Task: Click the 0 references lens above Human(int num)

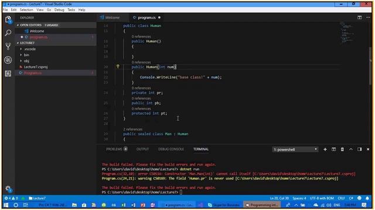Action: [x=141, y=62]
